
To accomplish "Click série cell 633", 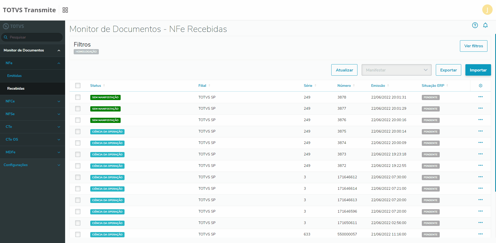I will coord(307,234).
